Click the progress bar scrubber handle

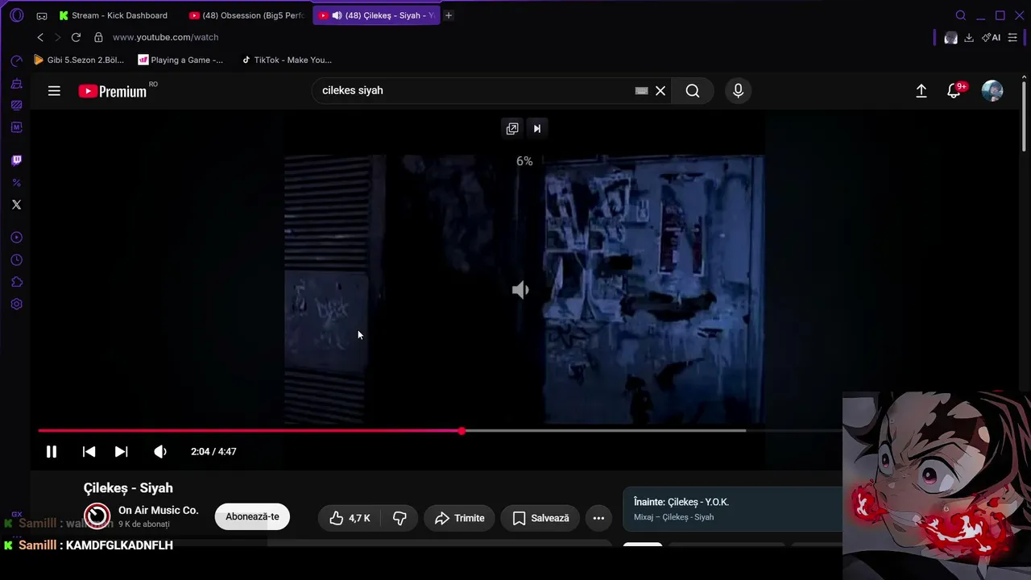coord(462,431)
